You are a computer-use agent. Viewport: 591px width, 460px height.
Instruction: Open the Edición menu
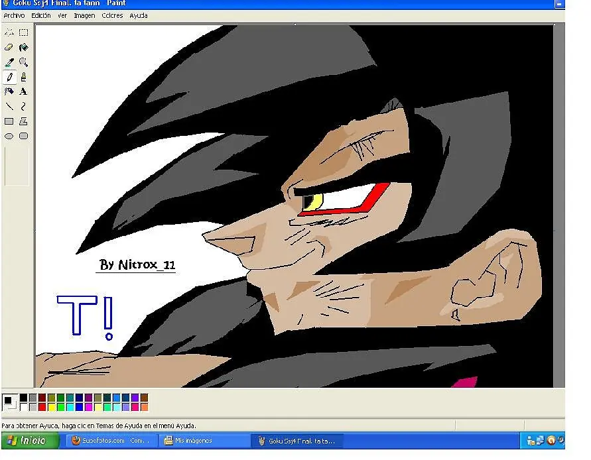click(40, 15)
